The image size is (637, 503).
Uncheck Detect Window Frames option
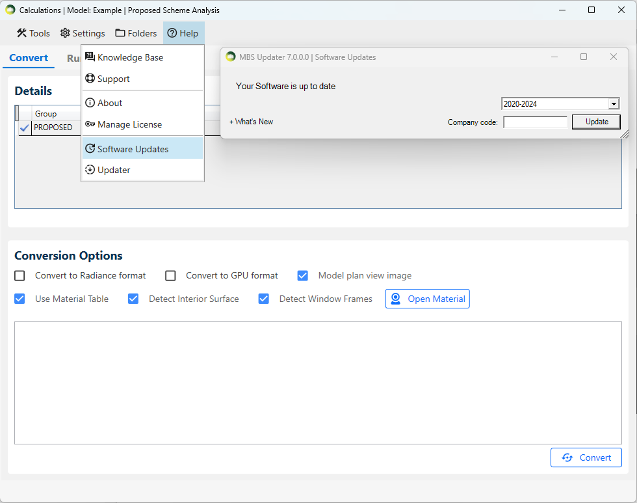264,299
